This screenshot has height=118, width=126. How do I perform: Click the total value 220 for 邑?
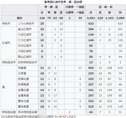click(100, 18)
